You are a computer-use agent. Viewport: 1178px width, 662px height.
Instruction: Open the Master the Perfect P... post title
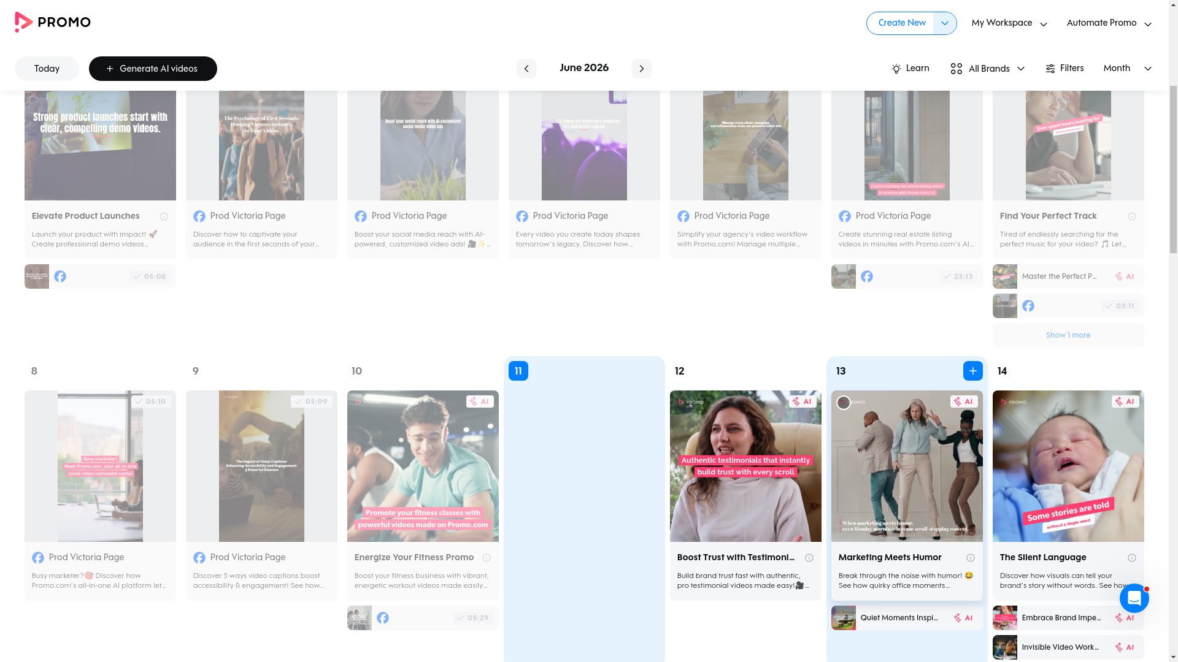point(1060,276)
